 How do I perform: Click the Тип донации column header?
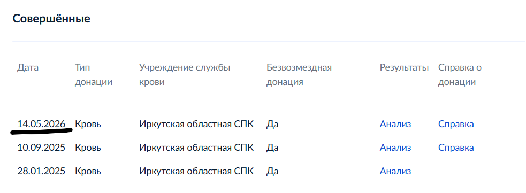click(x=93, y=75)
